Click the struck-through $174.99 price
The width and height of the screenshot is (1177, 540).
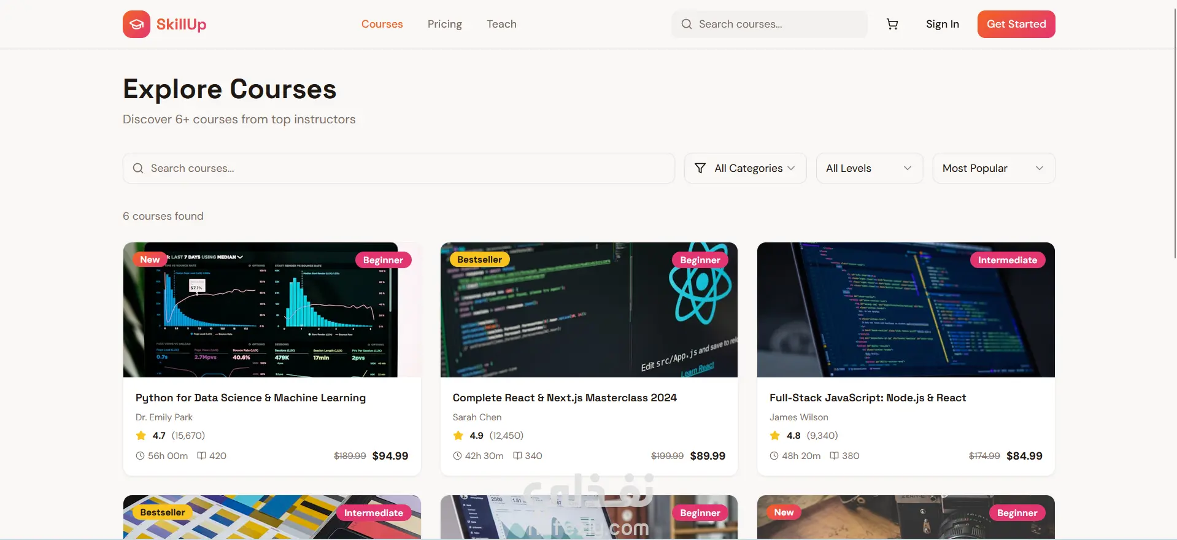pyautogui.click(x=984, y=456)
